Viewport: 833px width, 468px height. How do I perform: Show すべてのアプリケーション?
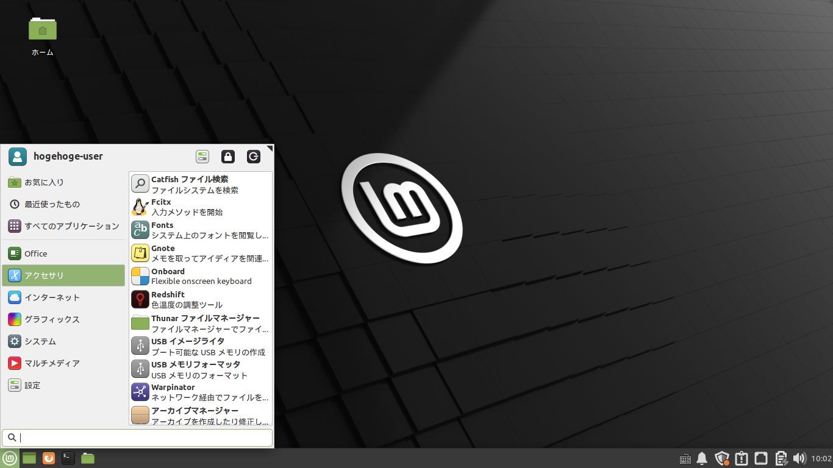63,226
